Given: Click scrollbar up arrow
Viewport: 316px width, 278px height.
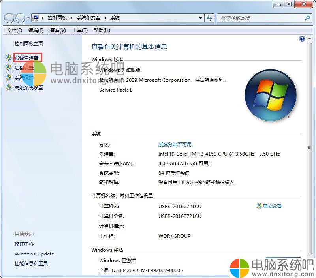Looking at the screenshot, I should 310,38.
